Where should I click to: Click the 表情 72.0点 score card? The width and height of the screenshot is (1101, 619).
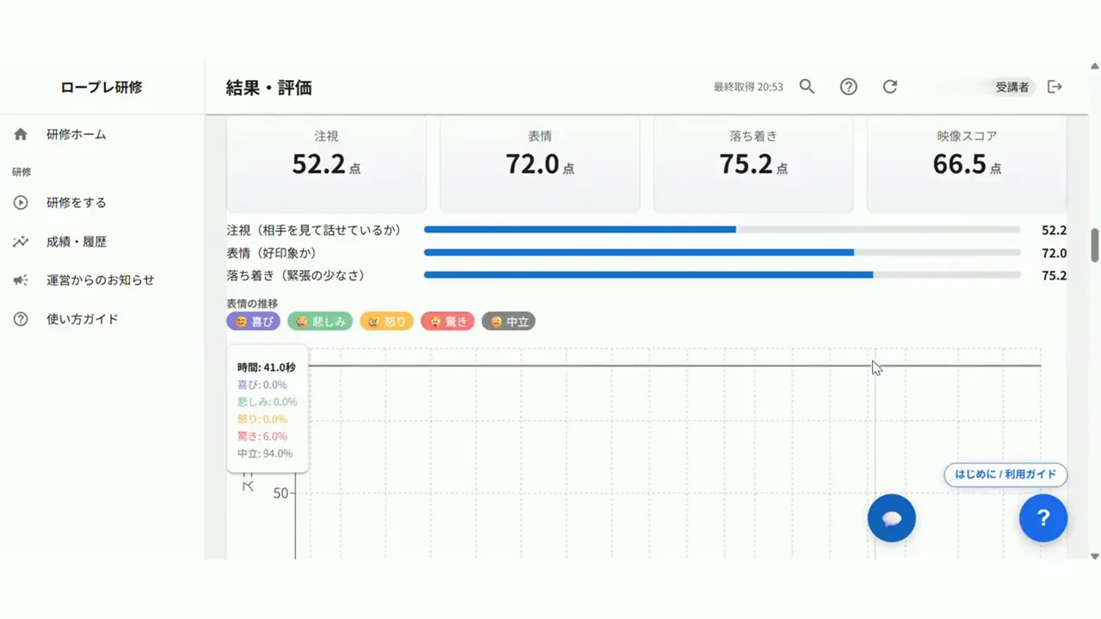click(x=539, y=163)
